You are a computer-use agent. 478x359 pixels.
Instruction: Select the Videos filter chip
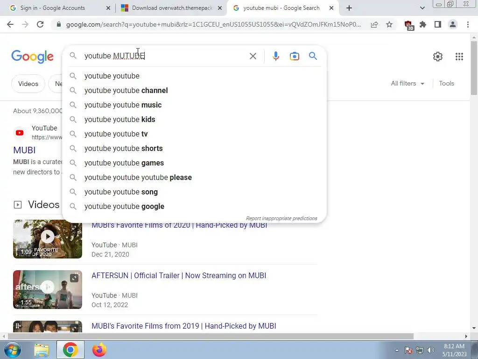point(28,84)
